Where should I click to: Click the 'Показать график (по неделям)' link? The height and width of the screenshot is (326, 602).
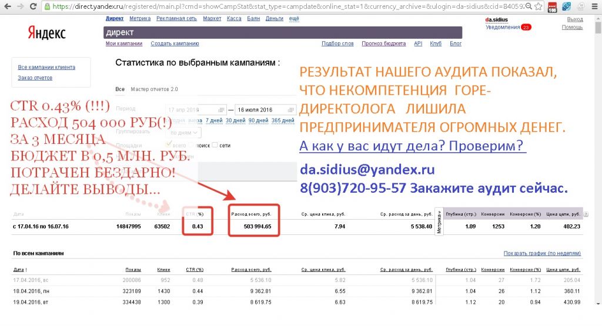coord(542,253)
